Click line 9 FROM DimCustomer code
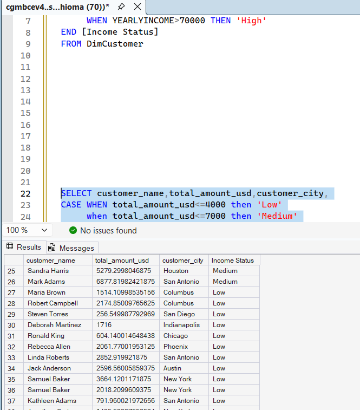360x410 pixels. (102, 44)
